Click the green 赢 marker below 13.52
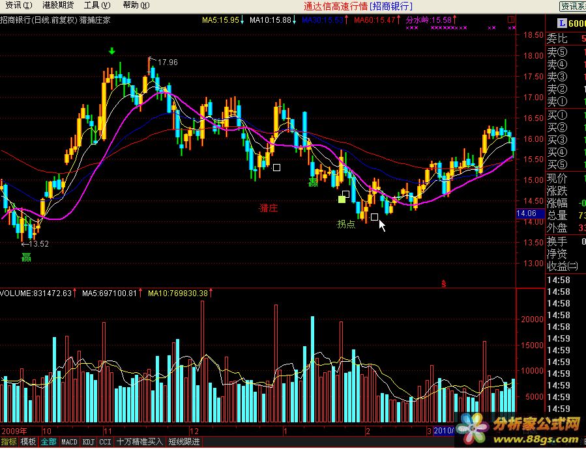This screenshot has height=449, width=586. (26, 257)
